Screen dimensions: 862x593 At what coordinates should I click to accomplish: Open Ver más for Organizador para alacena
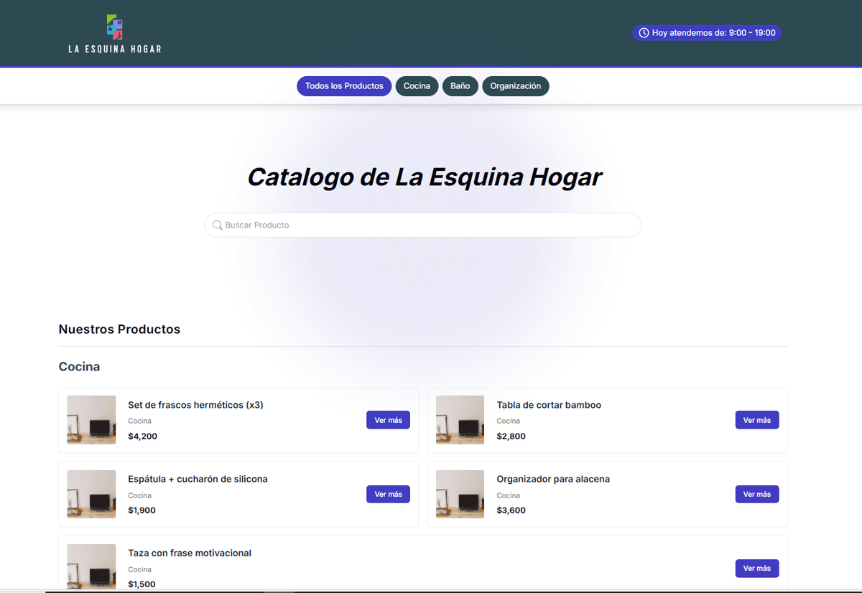(x=756, y=494)
